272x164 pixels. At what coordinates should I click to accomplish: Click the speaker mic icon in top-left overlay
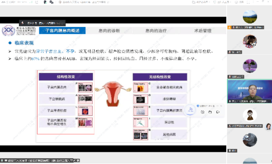coord(22,23)
